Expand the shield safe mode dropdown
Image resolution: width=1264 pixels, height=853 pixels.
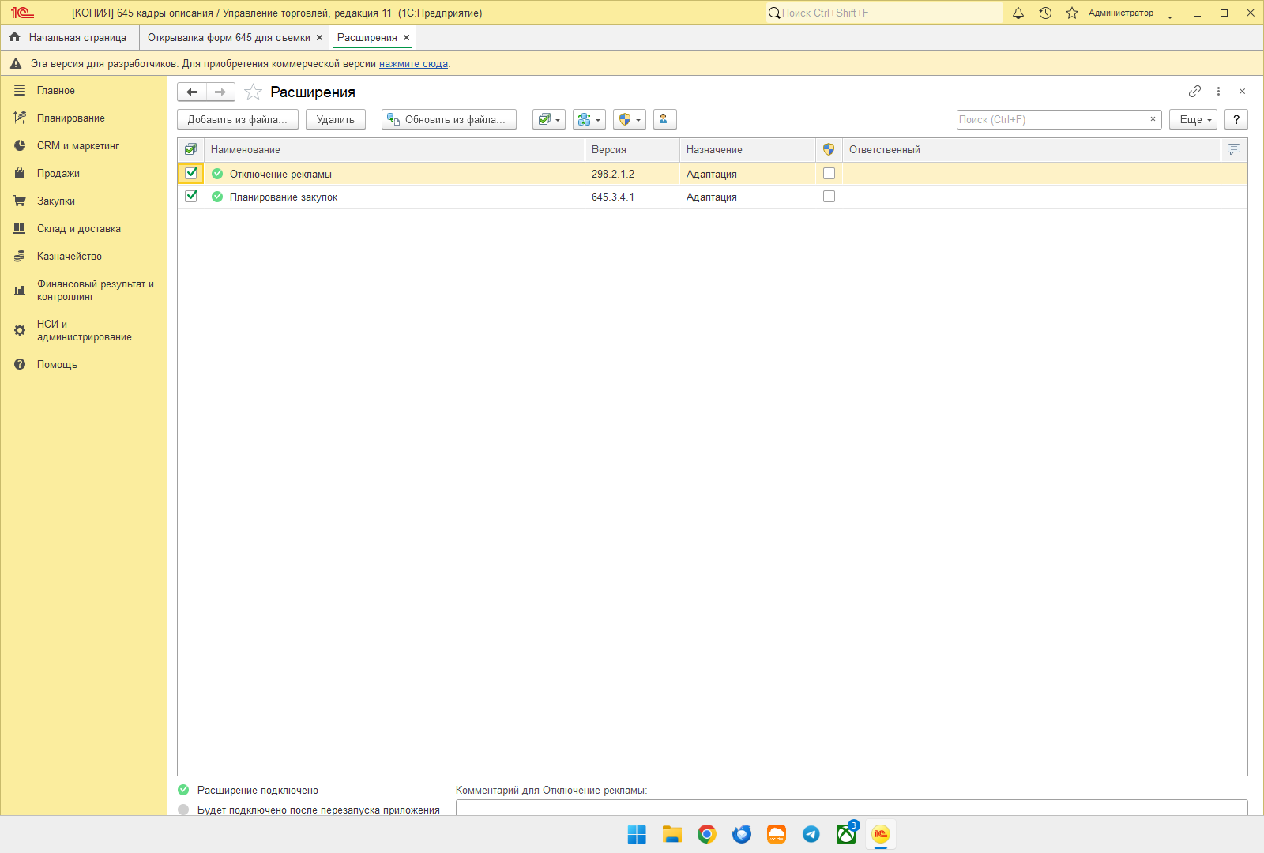(x=630, y=119)
